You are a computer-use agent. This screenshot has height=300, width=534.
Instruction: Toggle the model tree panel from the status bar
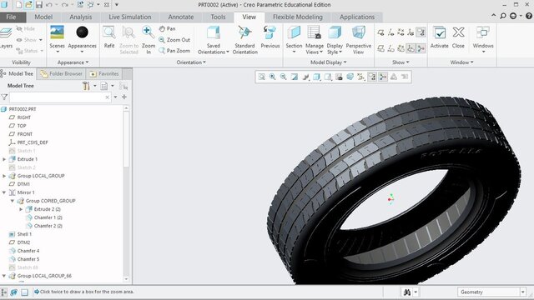pos(4,292)
